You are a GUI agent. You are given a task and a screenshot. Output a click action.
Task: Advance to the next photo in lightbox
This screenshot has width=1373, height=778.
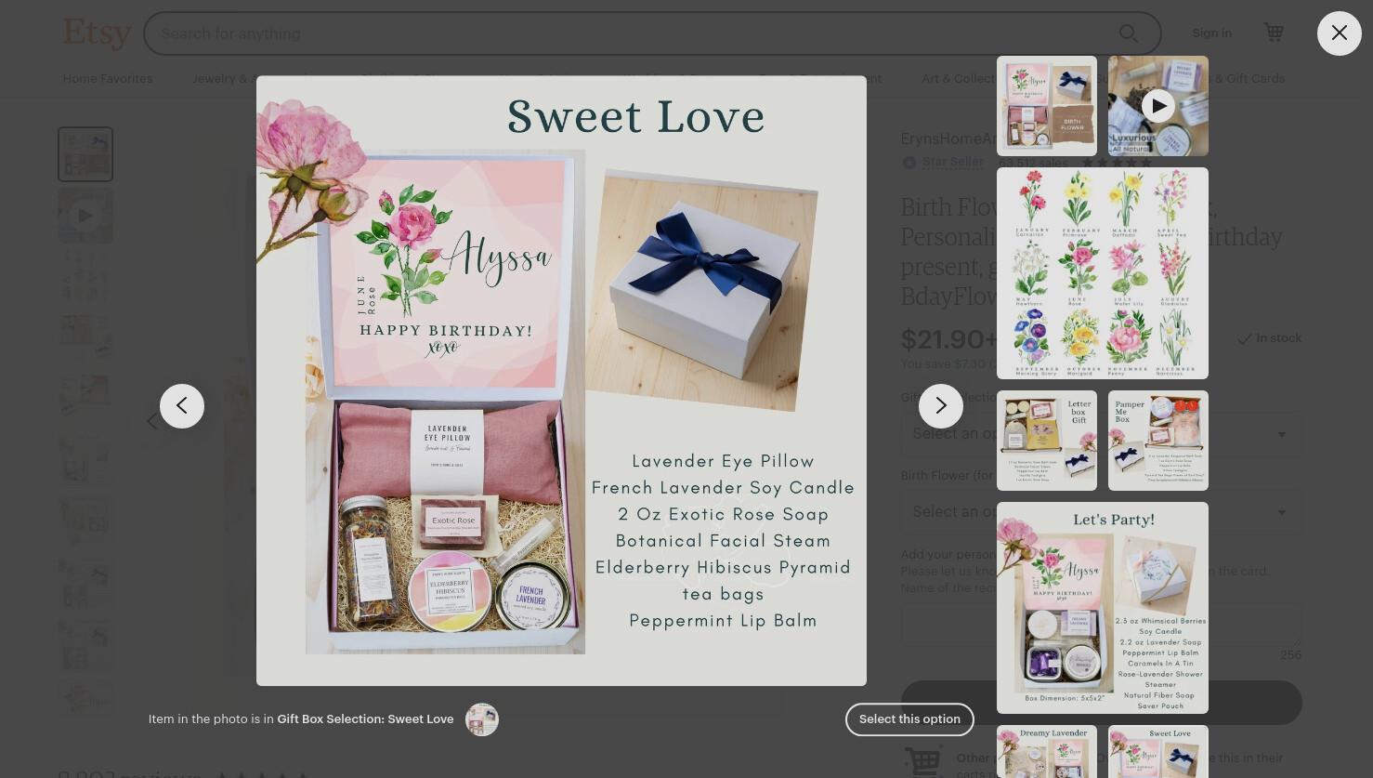click(x=941, y=406)
